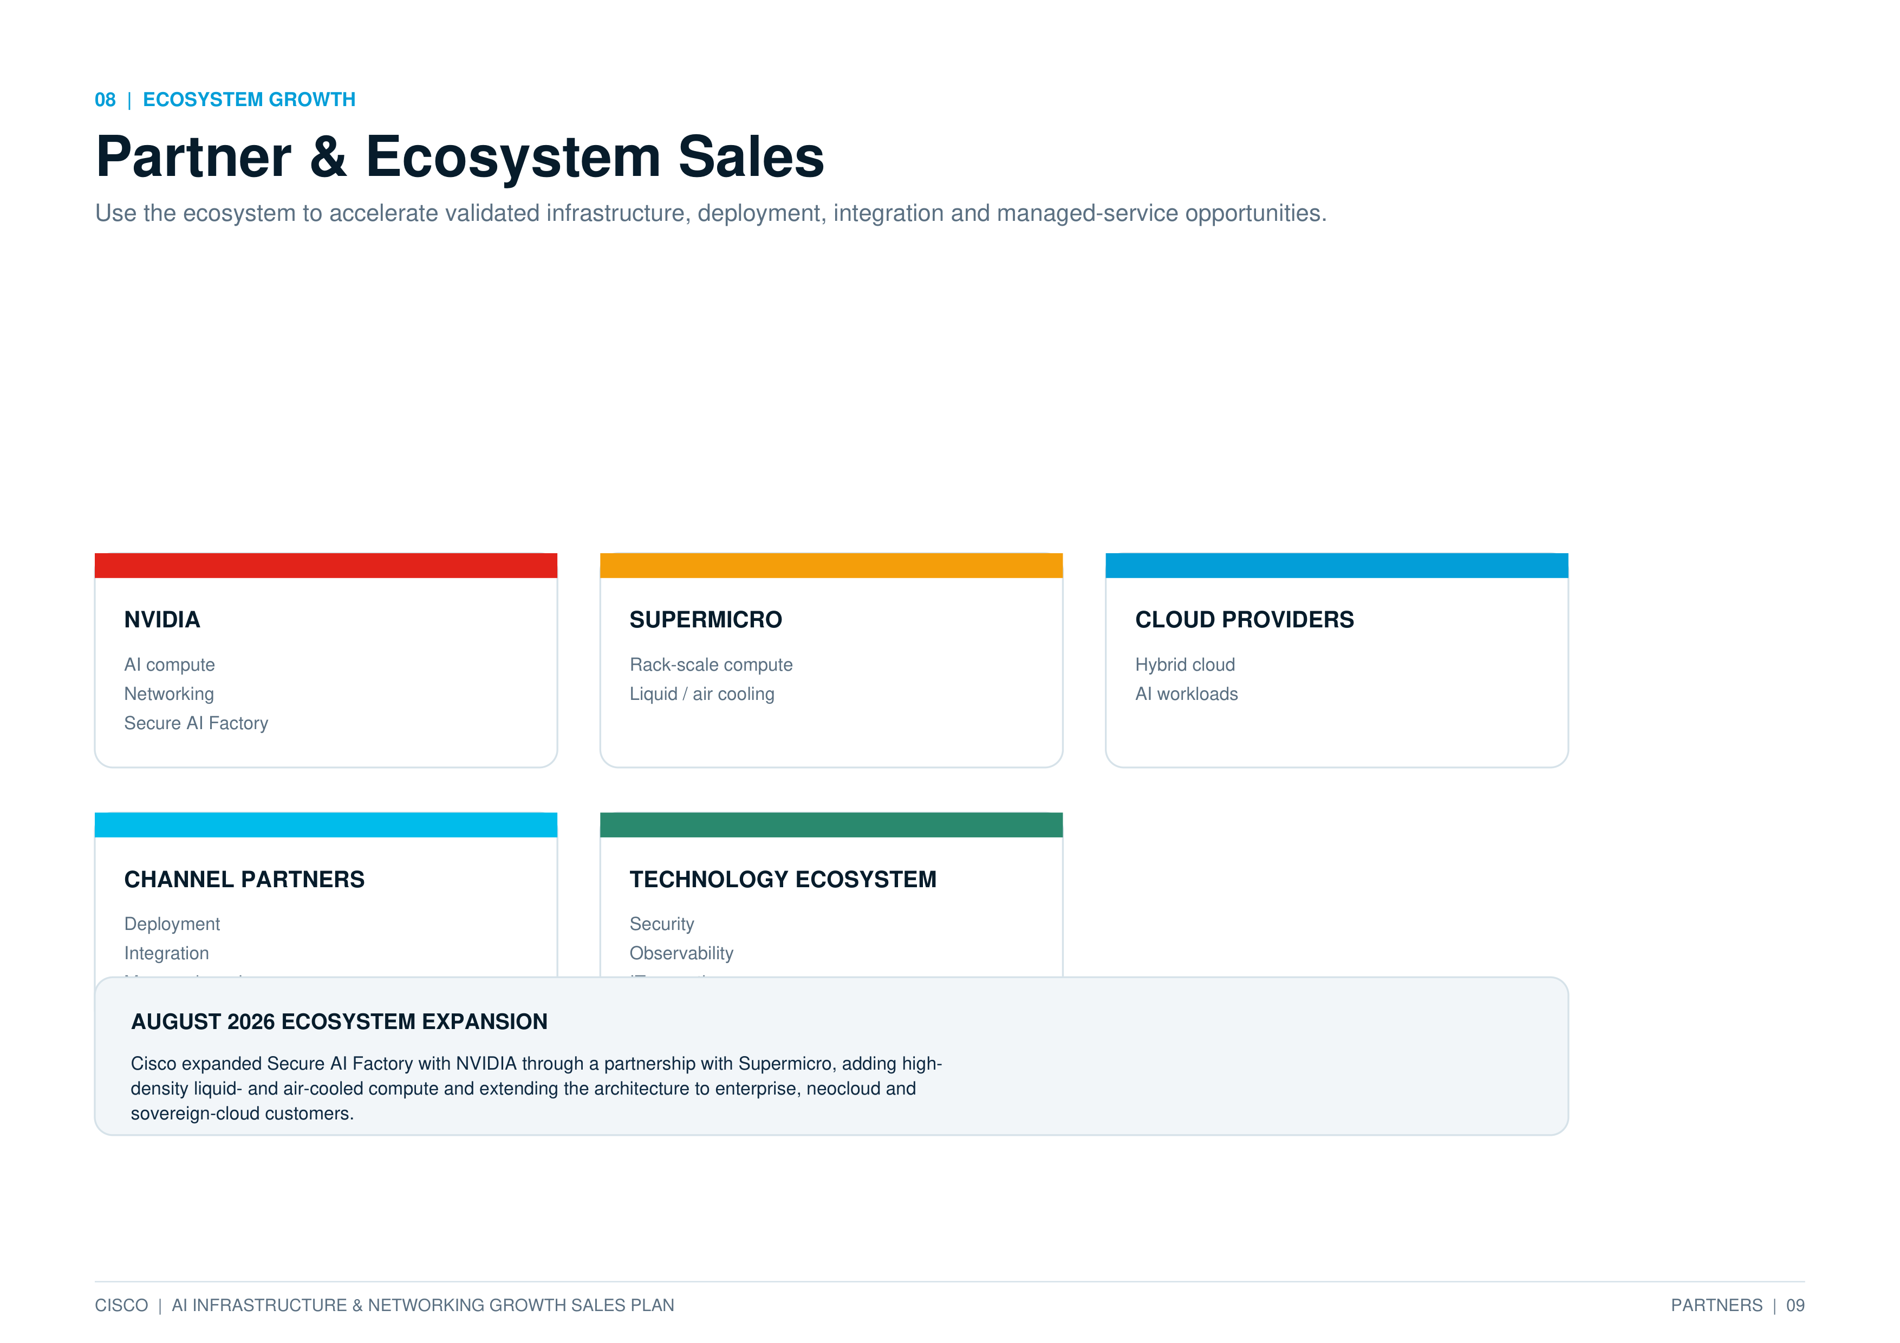Select 'Integration' in Channel Partners card
Screen dimensions: 1900x1343
point(166,953)
